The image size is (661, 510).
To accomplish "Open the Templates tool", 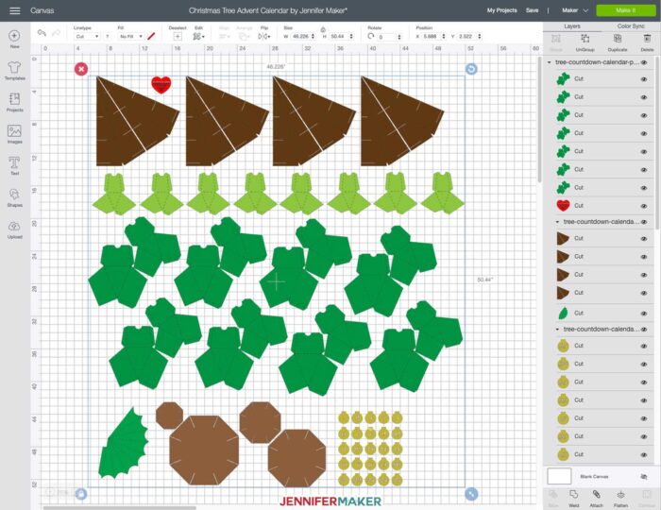I will [x=14, y=67].
